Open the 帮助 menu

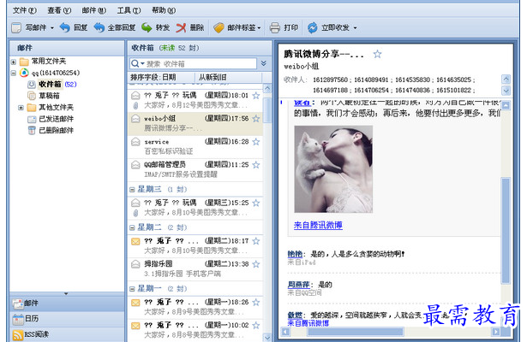click(x=164, y=10)
